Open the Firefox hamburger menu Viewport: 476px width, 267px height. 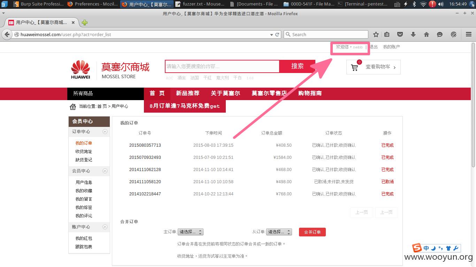pos(469,34)
